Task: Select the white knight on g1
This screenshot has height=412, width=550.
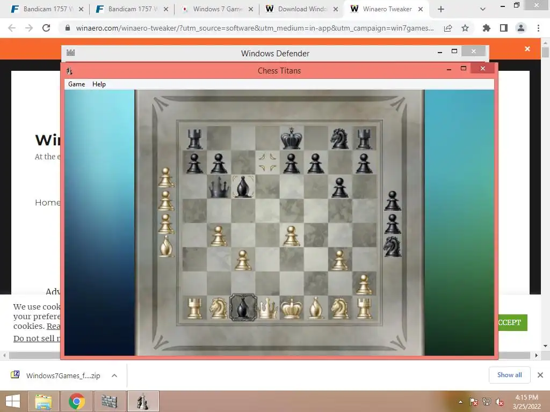Action: coord(339,308)
